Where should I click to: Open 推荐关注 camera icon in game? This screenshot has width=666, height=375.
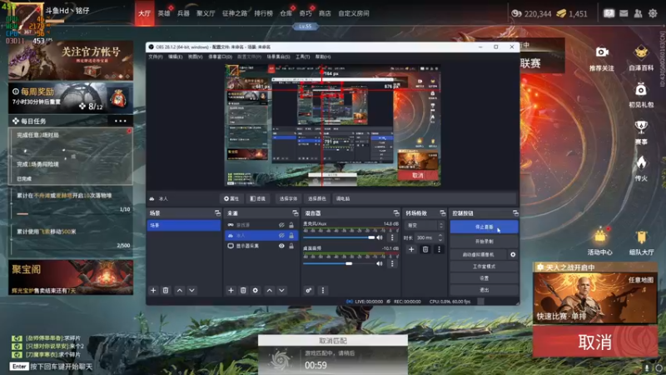(x=601, y=52)
